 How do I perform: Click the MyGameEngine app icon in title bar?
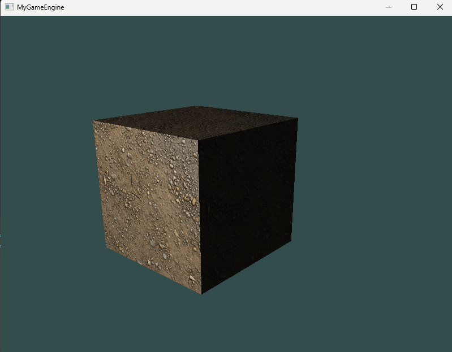click(9, 7)
